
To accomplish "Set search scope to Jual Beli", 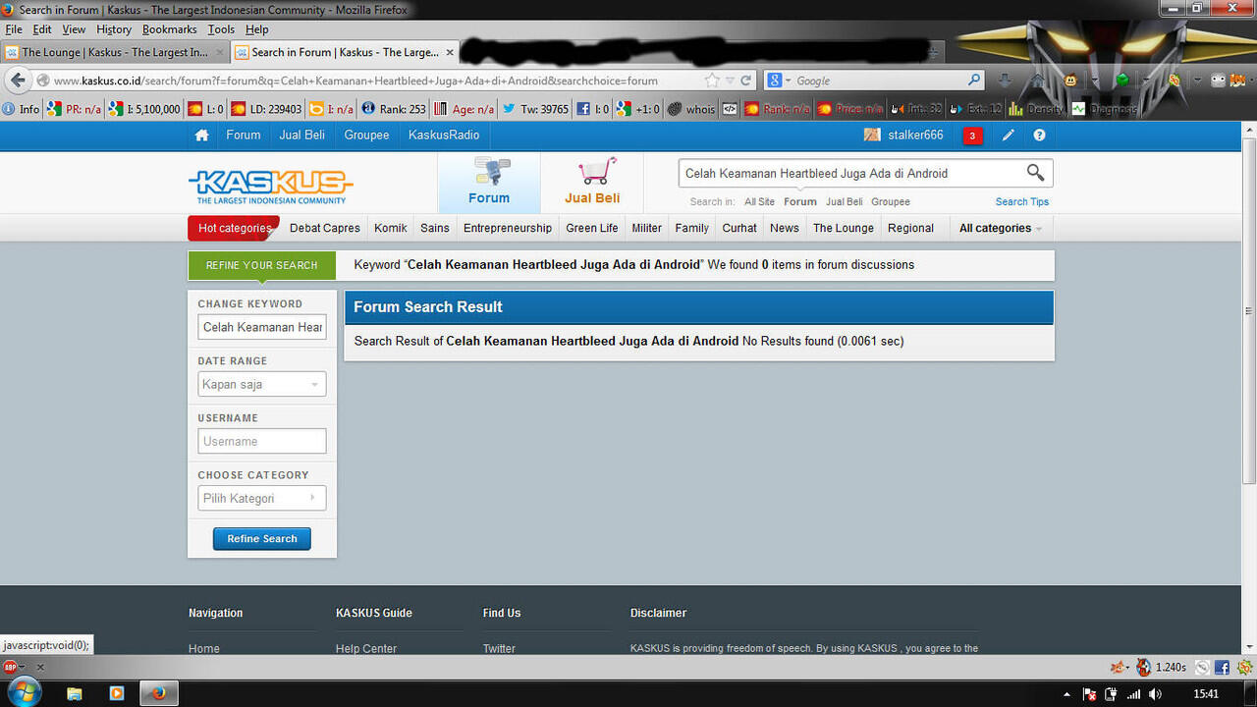I will pos(845,202).
